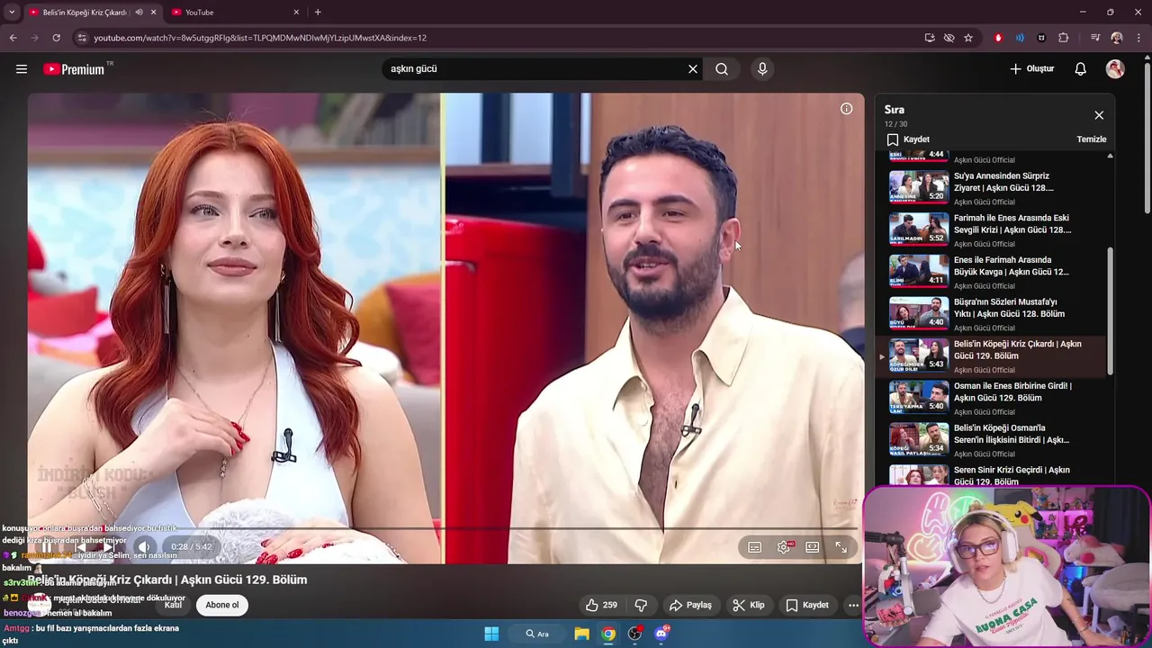The width and height of the screenshot is (1152, 648).
Task: Reload the page in Chrome
Action: click(x=56, y=38)
